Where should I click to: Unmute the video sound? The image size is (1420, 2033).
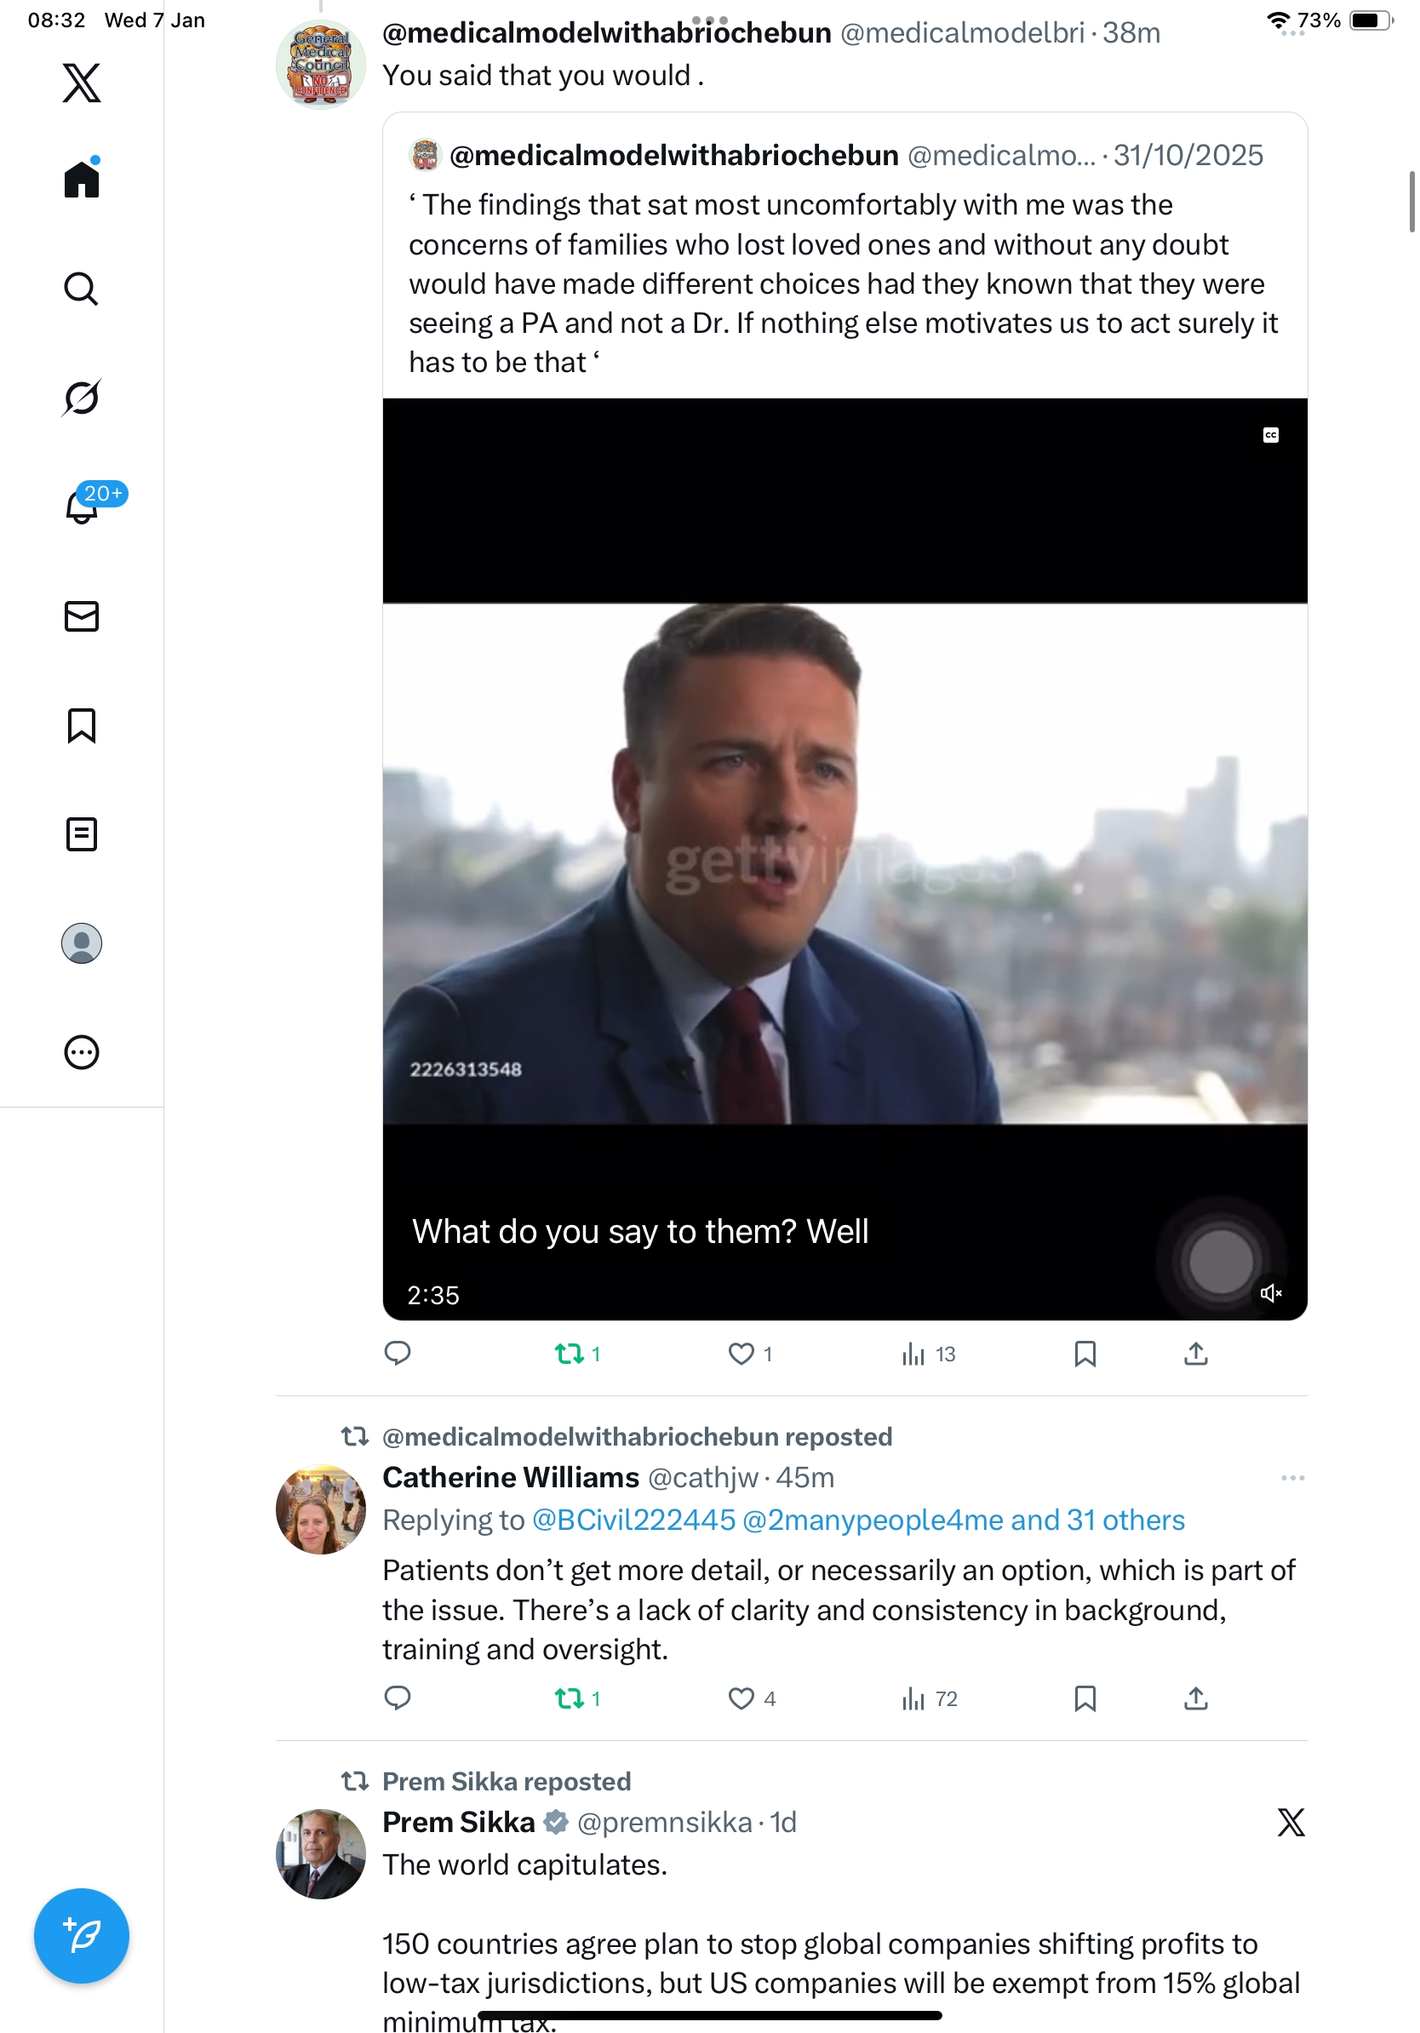point(1270,1293)
